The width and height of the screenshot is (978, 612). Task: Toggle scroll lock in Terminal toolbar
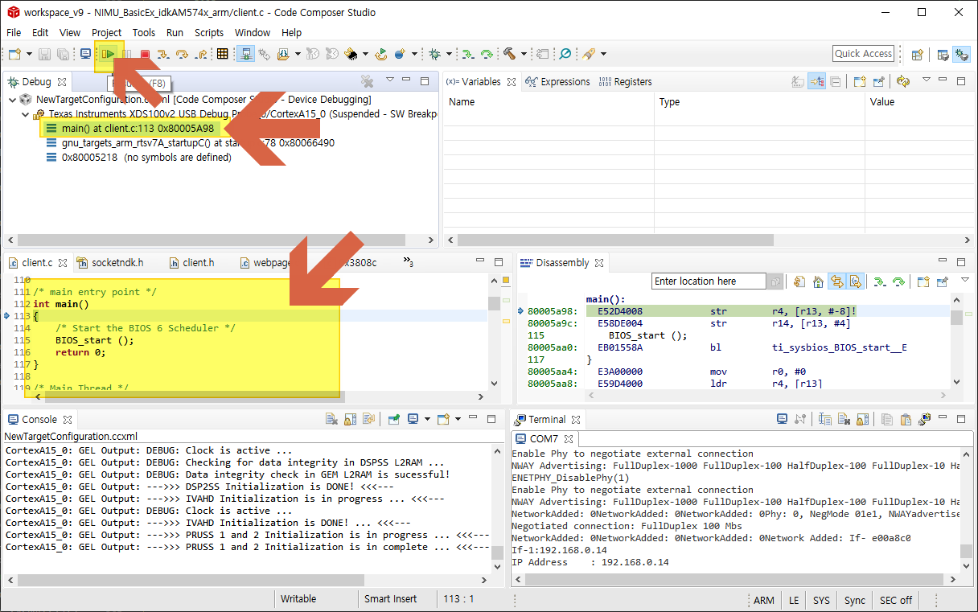pos(862,419)
